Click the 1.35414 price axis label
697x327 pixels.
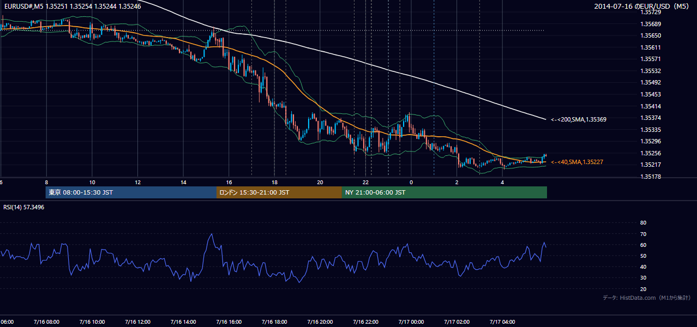coord(651,106)
